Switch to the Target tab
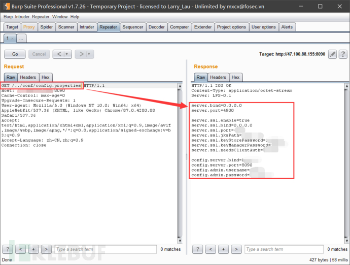The width and height of the screenshot is (350, 265). tap(12, 27)
